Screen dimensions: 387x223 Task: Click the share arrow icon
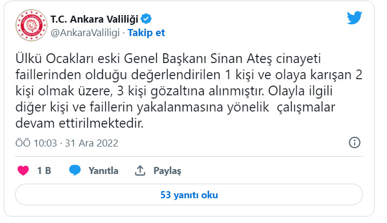coord(140,171)
